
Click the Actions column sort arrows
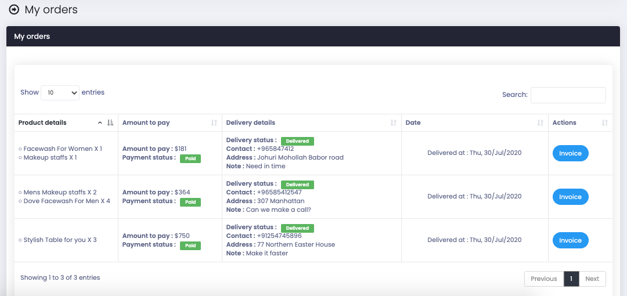pos(604,123)
